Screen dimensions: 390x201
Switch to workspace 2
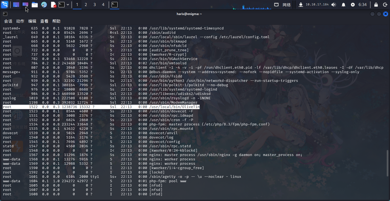[86, 5]
